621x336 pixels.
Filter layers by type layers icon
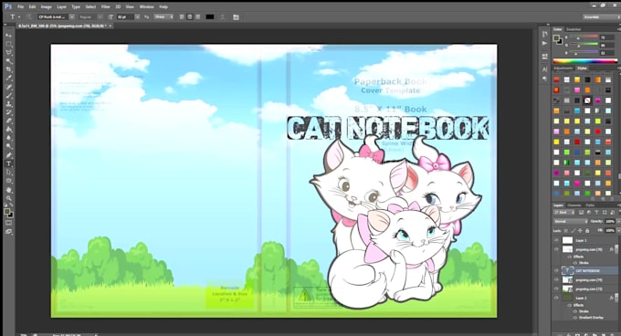[x=596, y=213]
